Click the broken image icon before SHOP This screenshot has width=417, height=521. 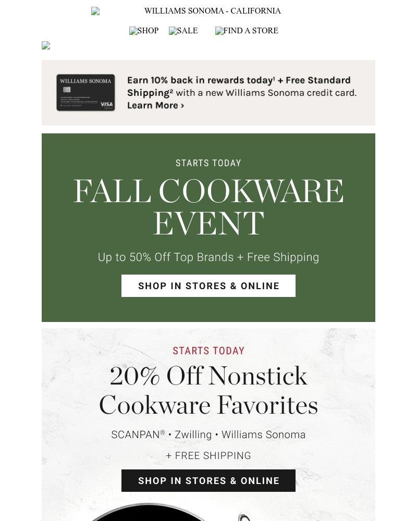(133, 31)
